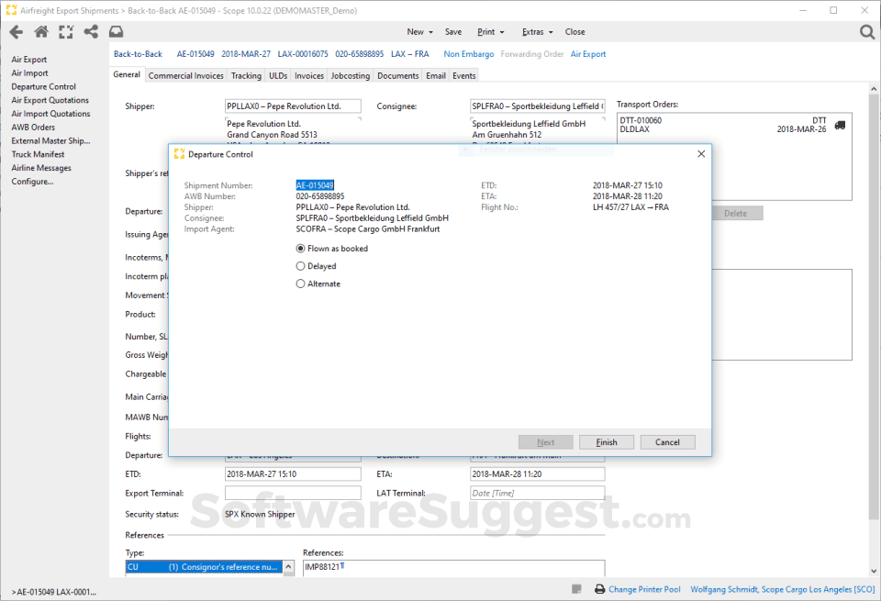Select the fullscreen expand icon
This screenshot has width=881, height=601.
65,30
